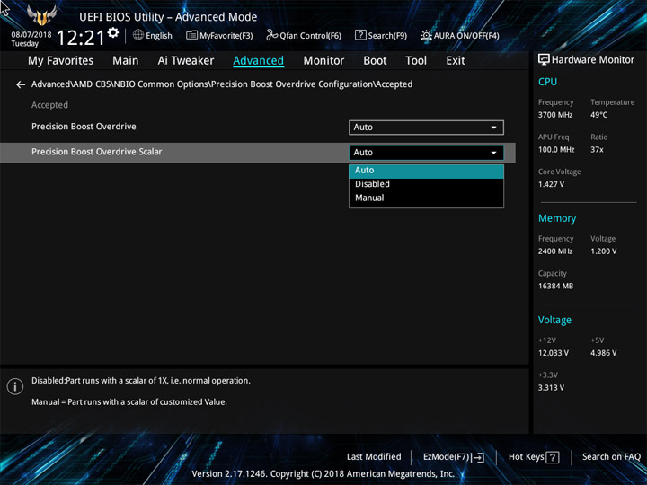Open the Tool tab

coord(416,61)
